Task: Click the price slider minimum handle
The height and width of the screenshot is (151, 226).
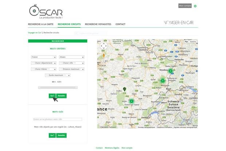Action: pos(39,87)
